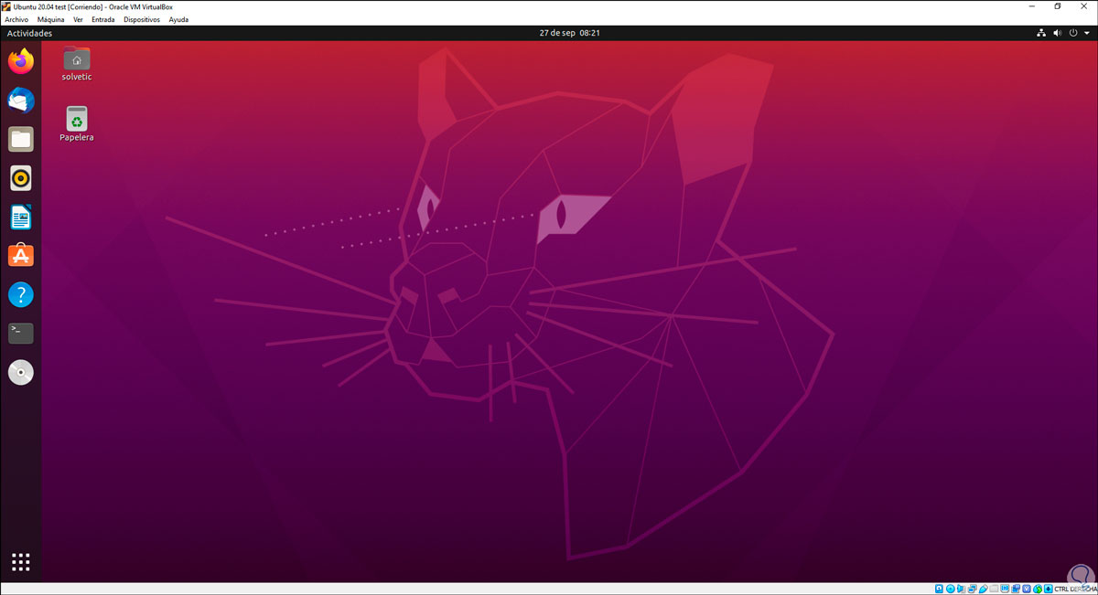Open the Help question mark icon
This screenshot has width=1098, height=595.
21,294
